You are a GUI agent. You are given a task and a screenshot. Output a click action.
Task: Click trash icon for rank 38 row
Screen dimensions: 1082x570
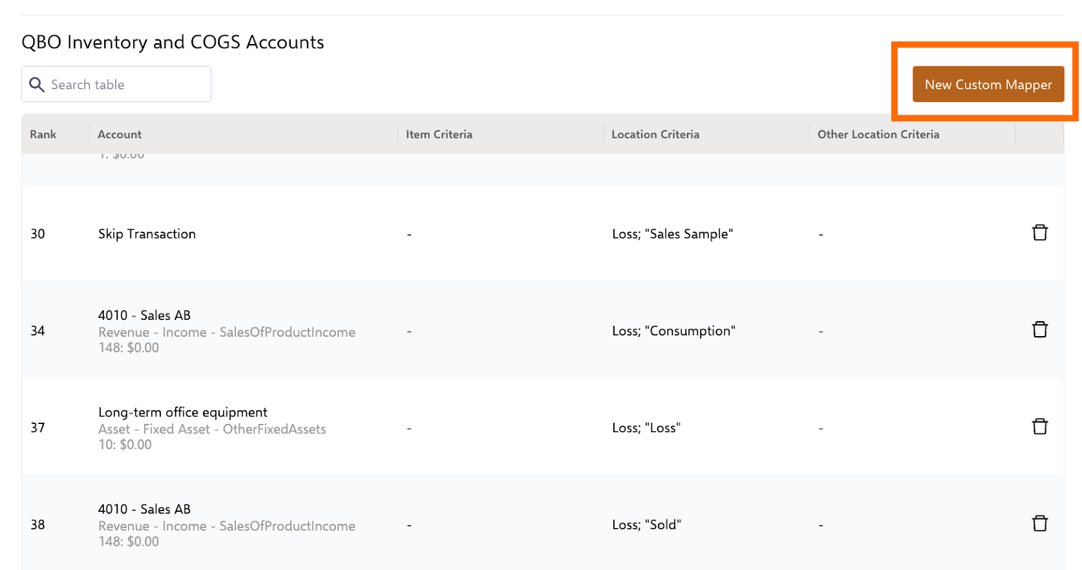pyautogui.click(x=1039, y=524)
